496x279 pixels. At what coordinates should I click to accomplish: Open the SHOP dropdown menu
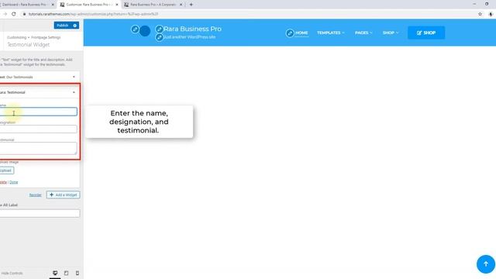[391, 33]
